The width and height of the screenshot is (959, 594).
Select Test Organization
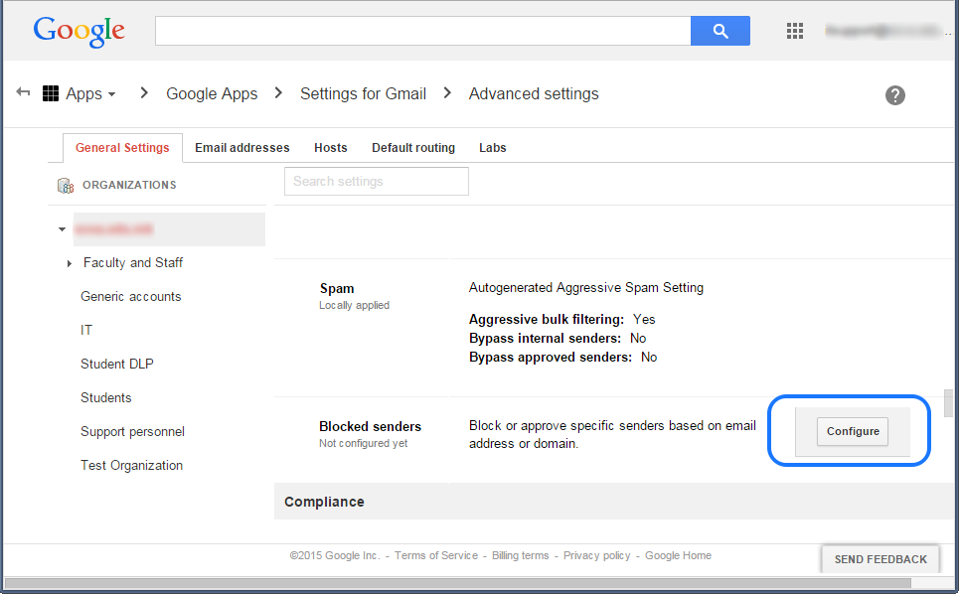pyautogui.click(x=131, y=465)
